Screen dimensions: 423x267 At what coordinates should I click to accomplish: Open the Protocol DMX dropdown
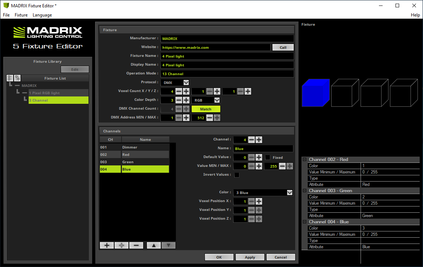tap(186, 83)
